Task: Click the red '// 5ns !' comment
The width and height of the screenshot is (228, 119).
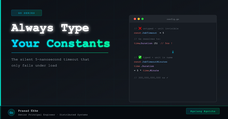Action: [166, 43]
